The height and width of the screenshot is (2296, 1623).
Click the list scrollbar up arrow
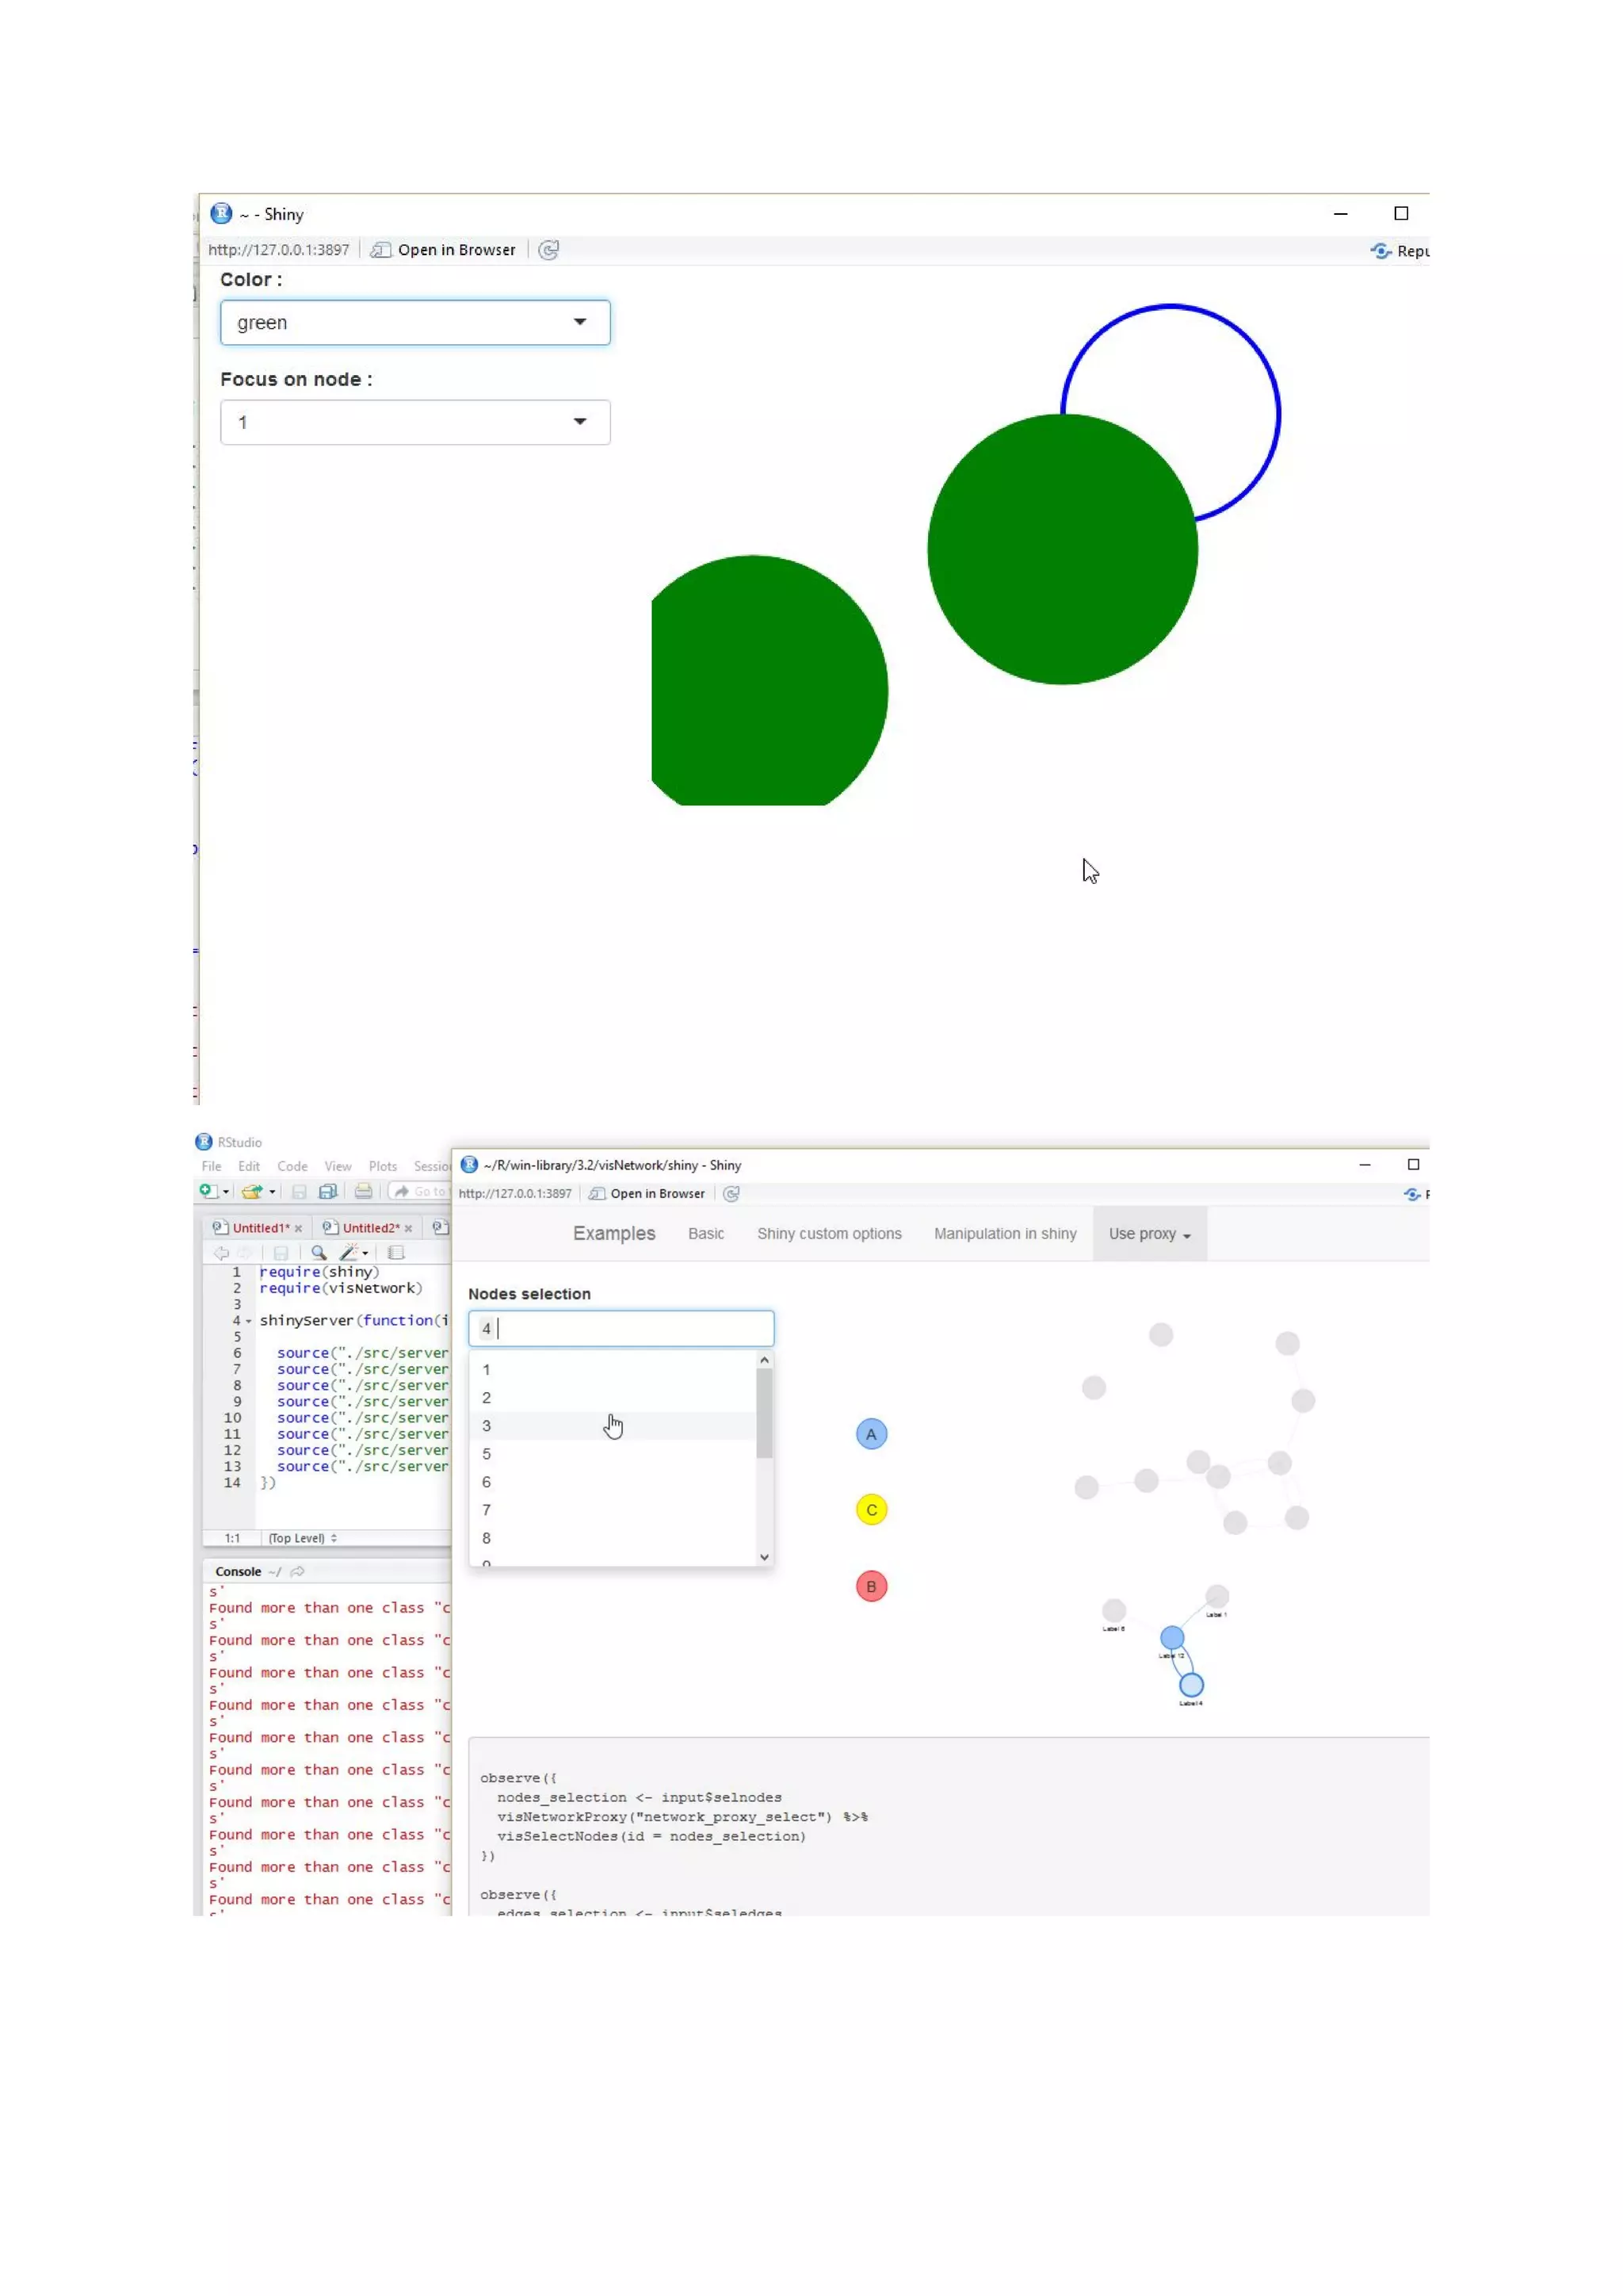point(765,1360)
